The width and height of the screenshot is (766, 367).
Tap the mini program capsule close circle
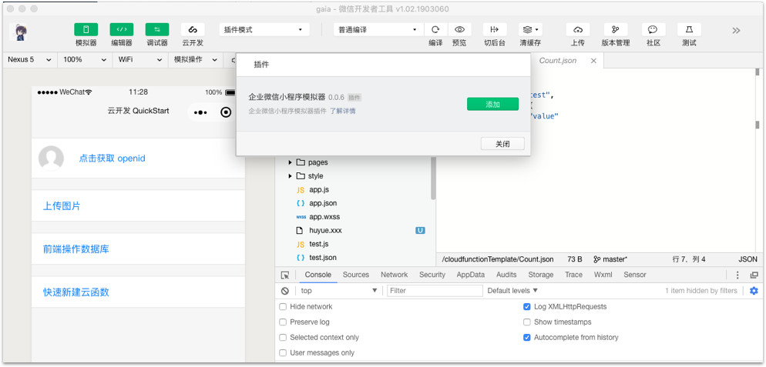[226, 112]
